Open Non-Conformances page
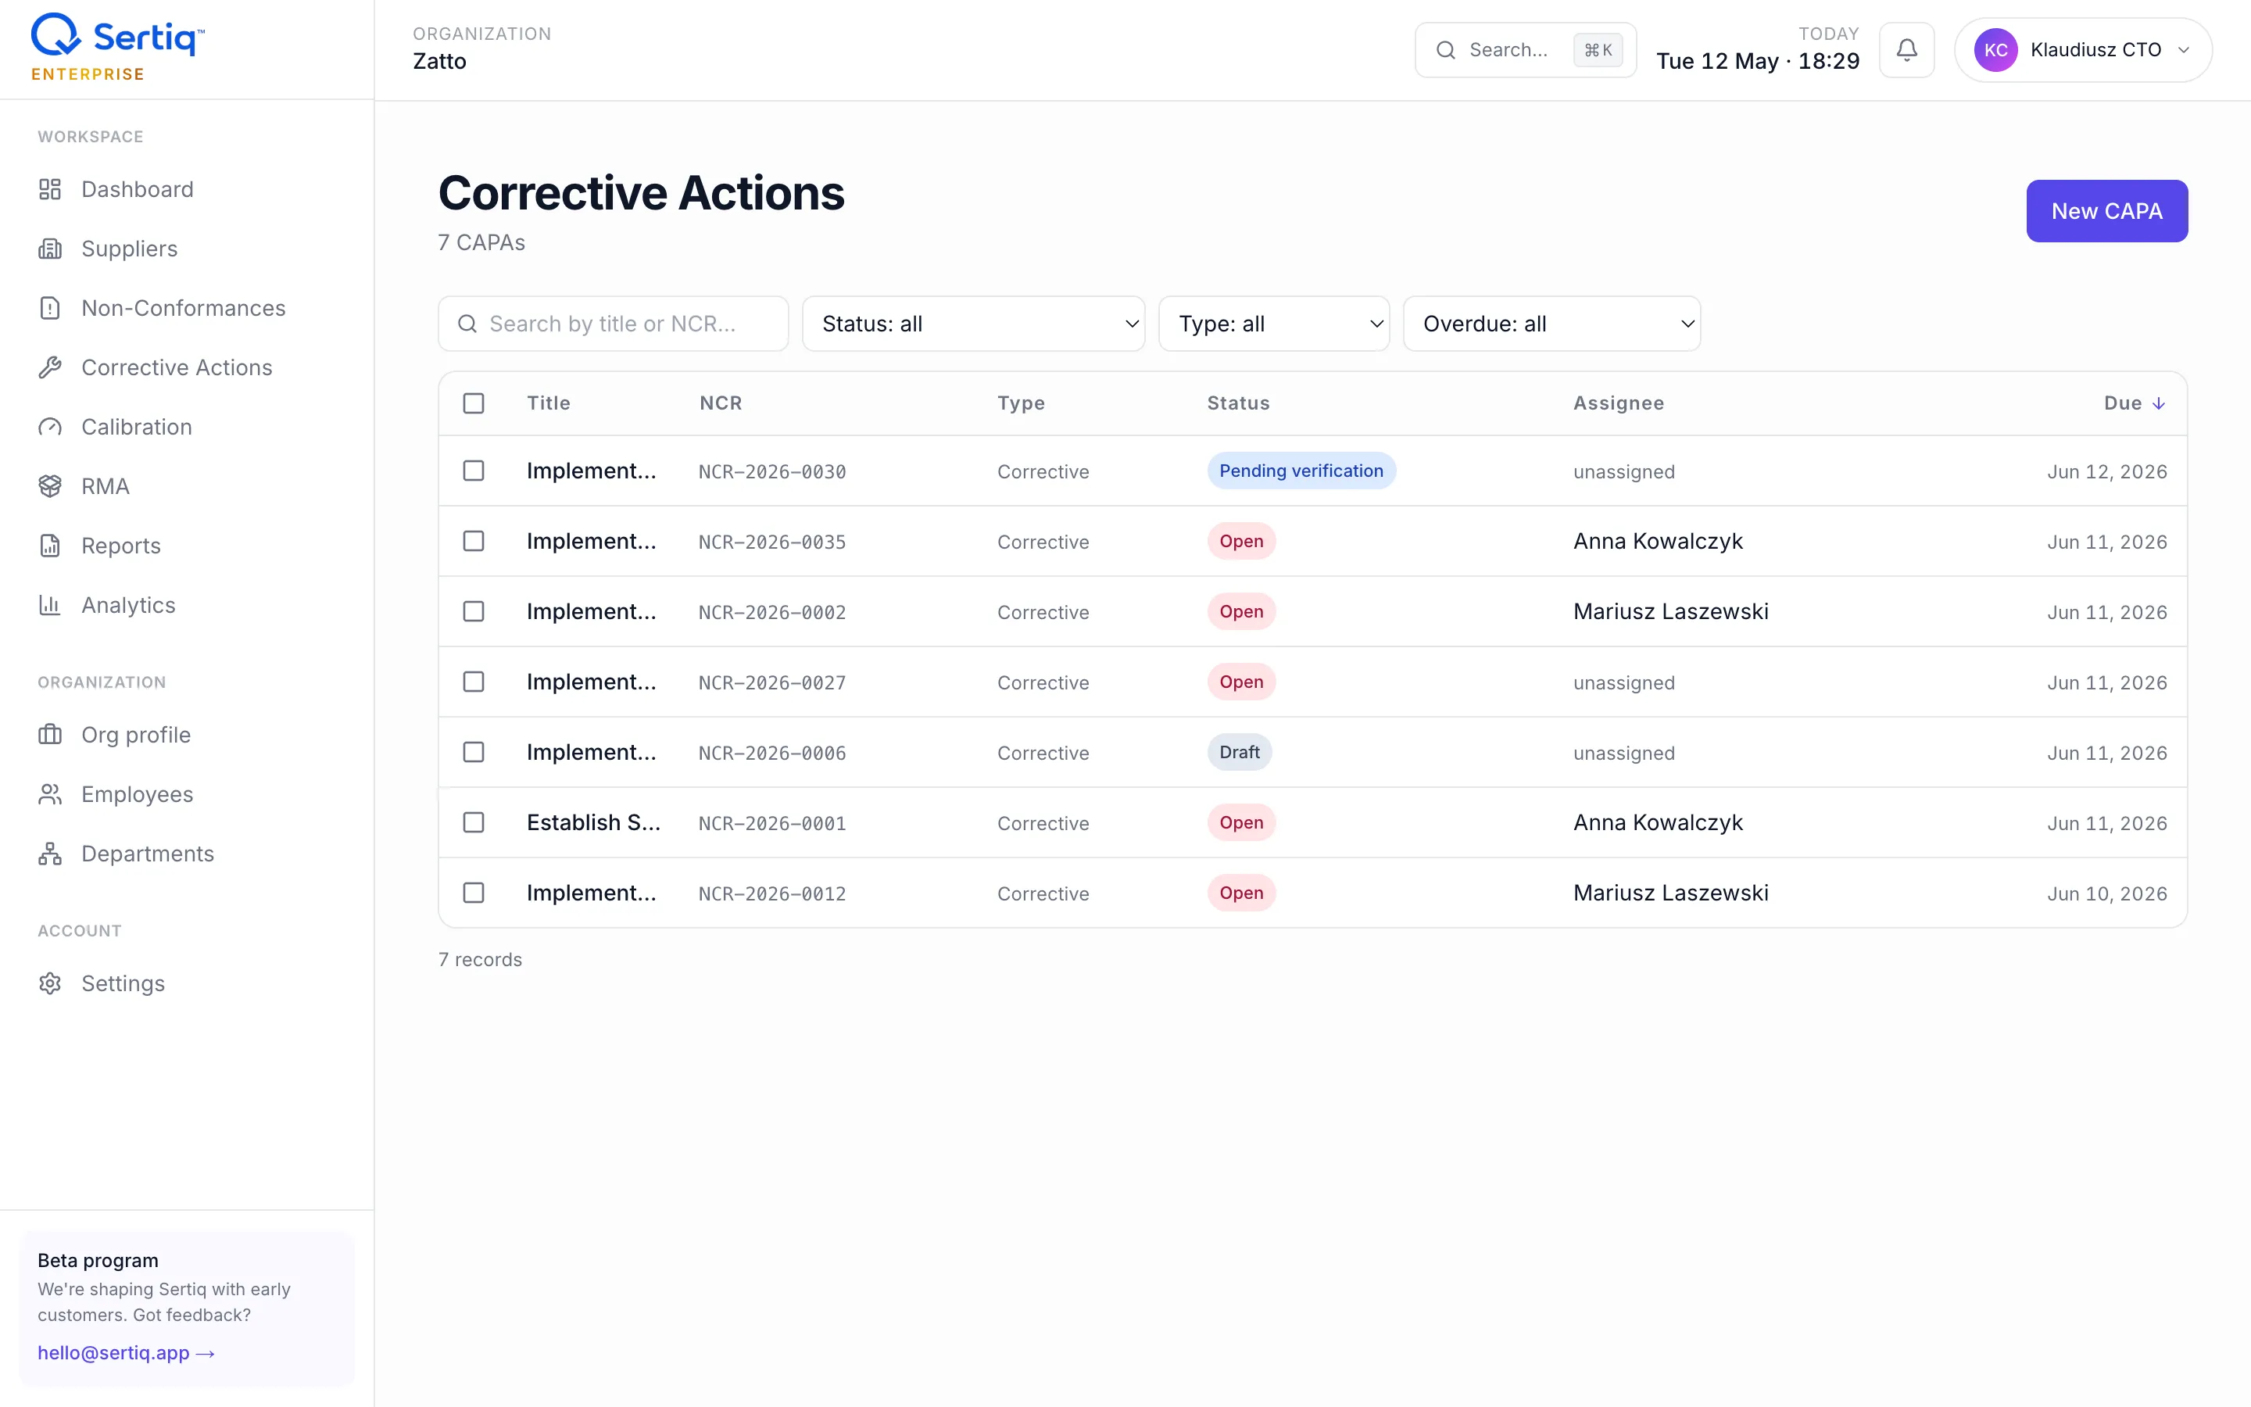 tap(183, 308)
